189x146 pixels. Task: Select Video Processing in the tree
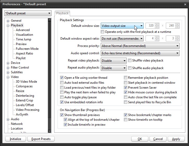tap(28, 110)
